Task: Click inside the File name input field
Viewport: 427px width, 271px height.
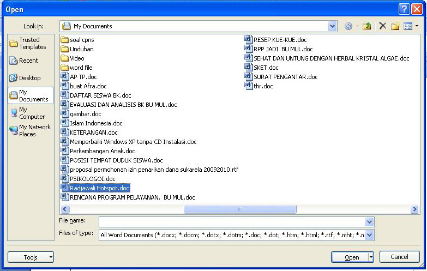Action: point(232,222)
